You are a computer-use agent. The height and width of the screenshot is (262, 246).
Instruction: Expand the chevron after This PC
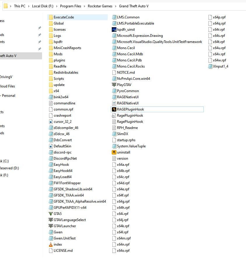click(x=29, y=6)
